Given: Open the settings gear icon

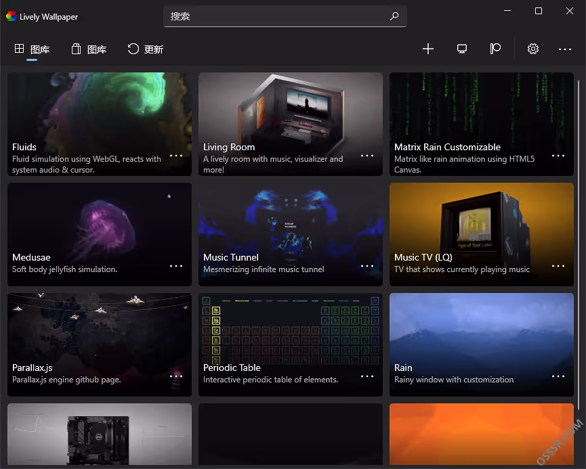Looking at the screenshot, I should point(533,49).
